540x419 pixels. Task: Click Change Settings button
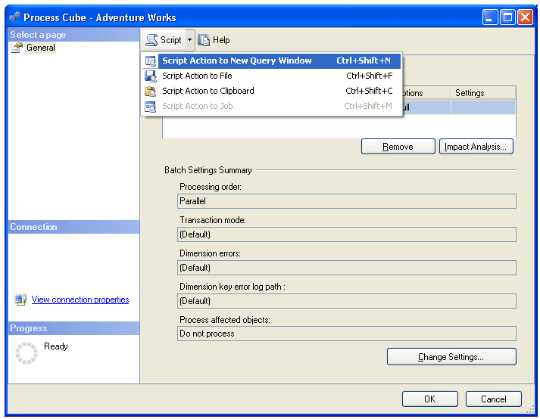point(451,357)
